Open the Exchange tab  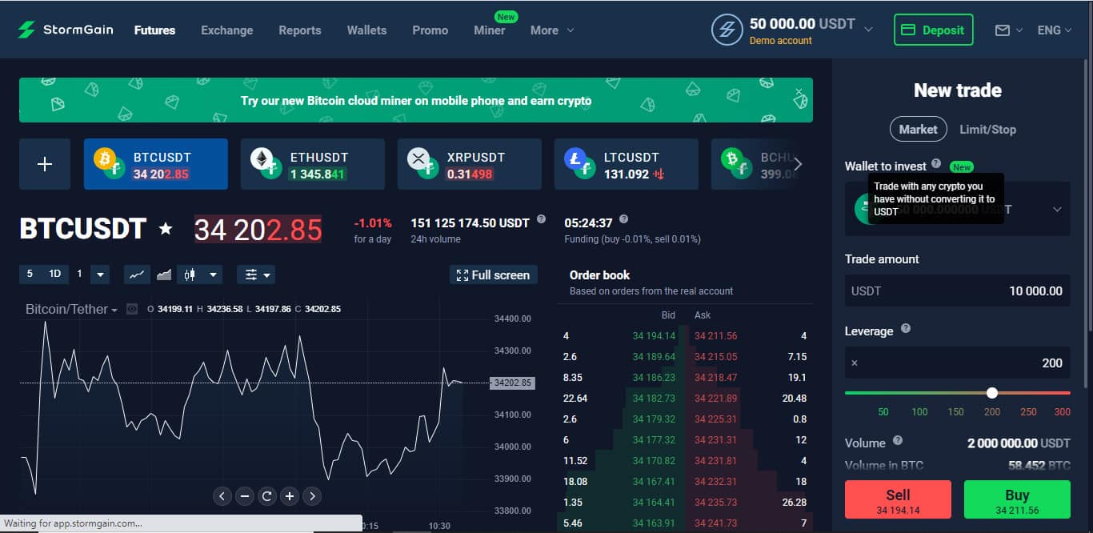(x=226, y=30)
